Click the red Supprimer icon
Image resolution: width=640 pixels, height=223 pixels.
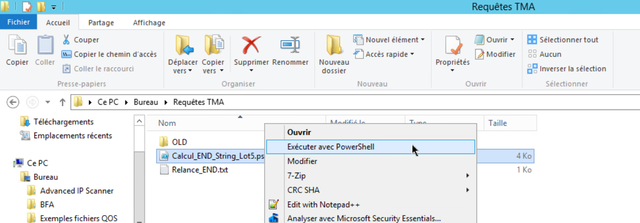(251, 46)
